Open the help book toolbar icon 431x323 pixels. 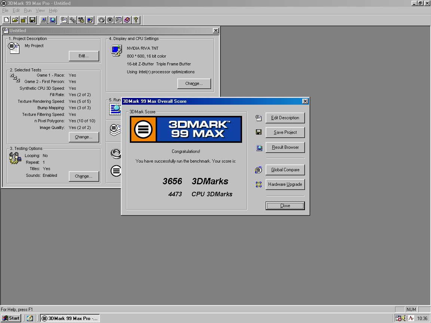(127, 20)
